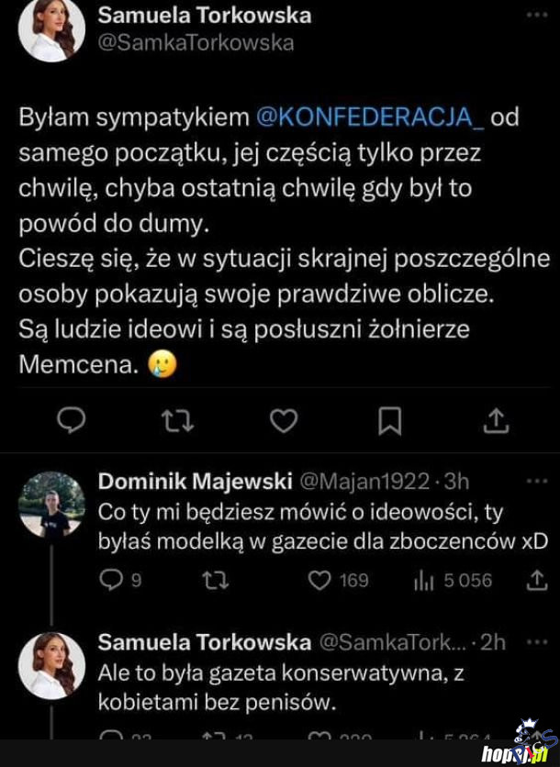The image size is (560, 767).
Task: Bookmark the main tweet
Action: click(x=389, y=420)
